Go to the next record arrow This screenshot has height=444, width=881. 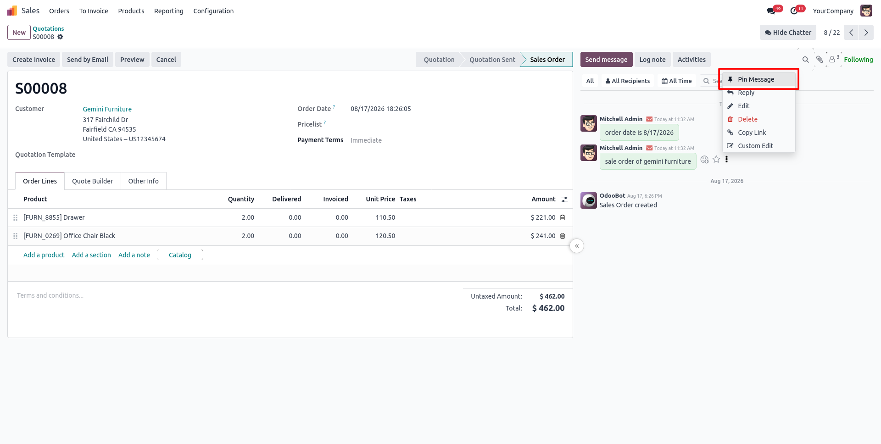866,33
